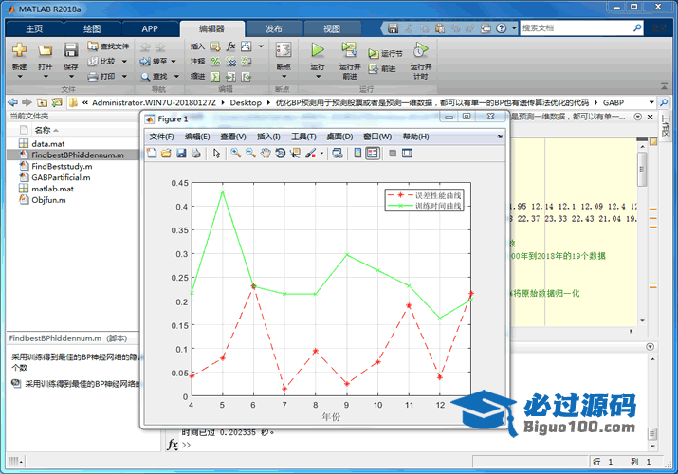The image size is (678, 474).
Task: Select the Data Cursor tool in Figure toolbar
Action: (x=295, y=153)
